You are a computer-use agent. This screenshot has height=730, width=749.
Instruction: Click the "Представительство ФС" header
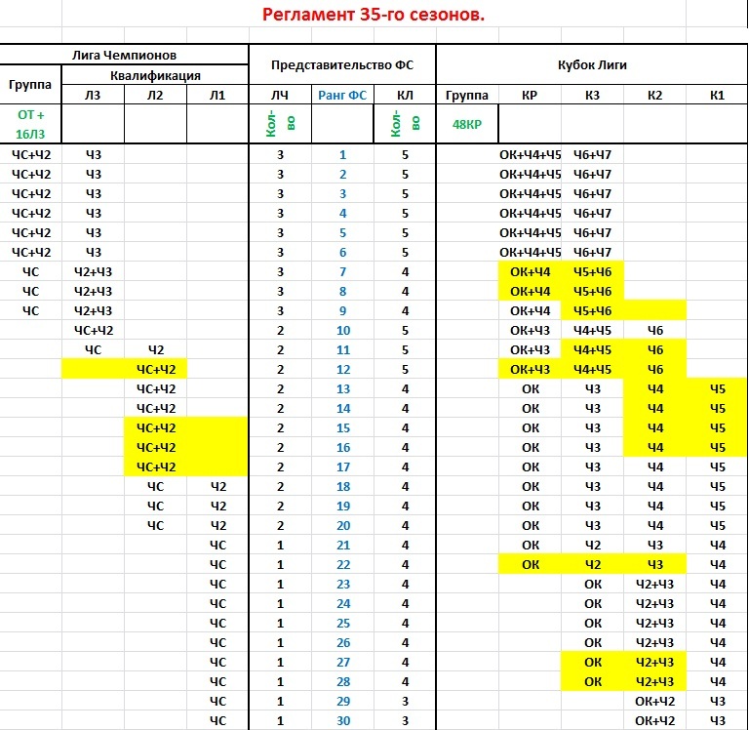342,65
